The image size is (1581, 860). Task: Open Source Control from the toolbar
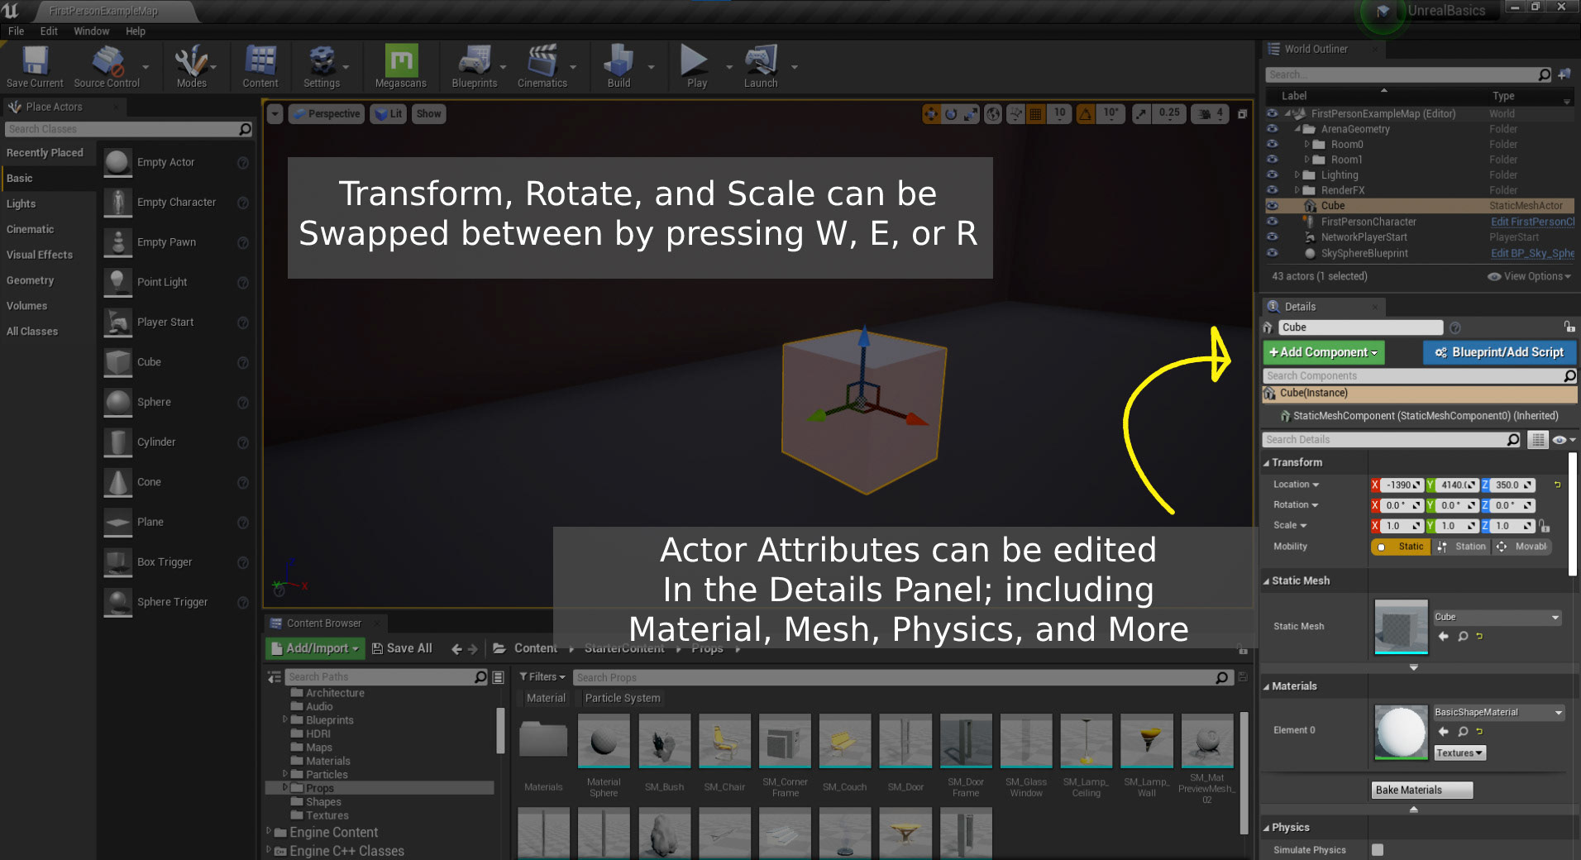[x=107, y=66]
